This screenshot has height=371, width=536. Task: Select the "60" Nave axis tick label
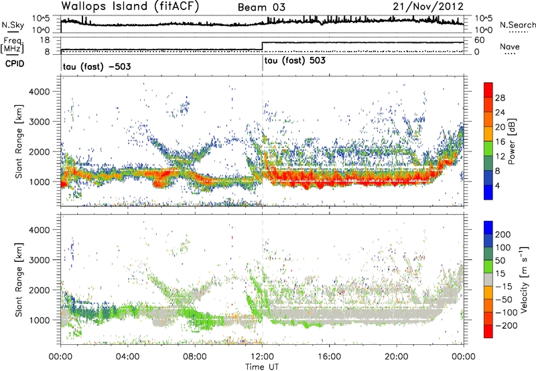pos(480,40)
